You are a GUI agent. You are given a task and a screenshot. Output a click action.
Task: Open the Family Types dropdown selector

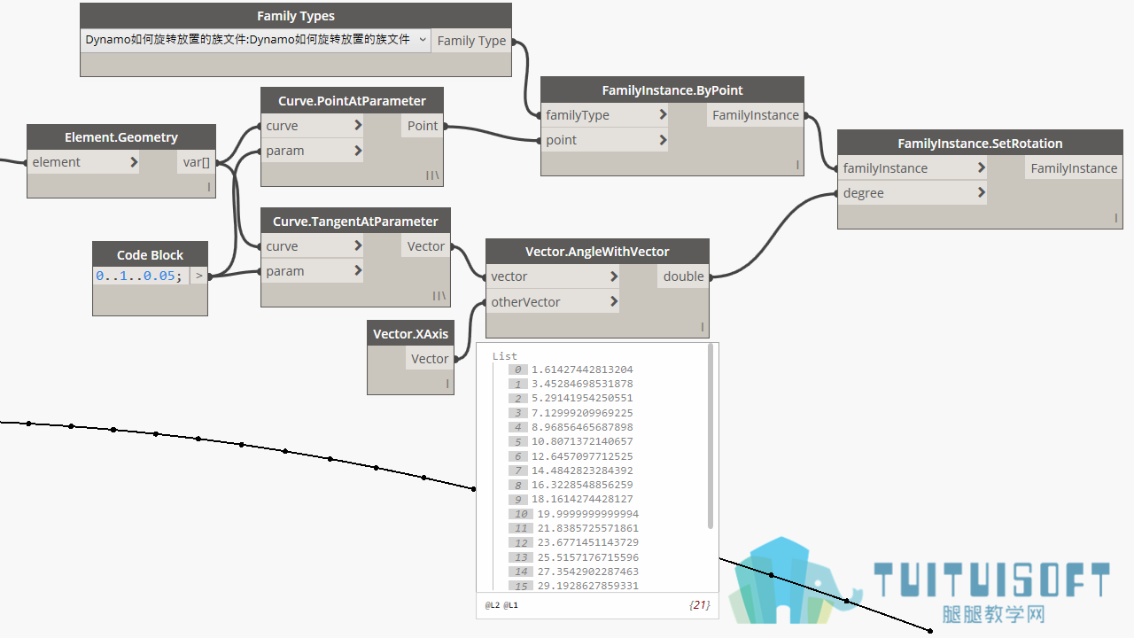[x=255, y=40]
